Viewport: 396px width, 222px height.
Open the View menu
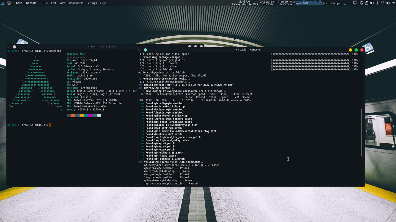pyautogui.click(x=62, y=3)
